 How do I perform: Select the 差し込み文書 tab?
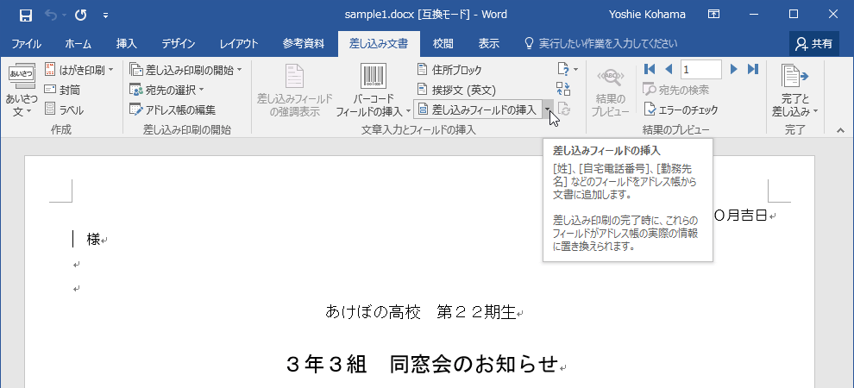379,44
